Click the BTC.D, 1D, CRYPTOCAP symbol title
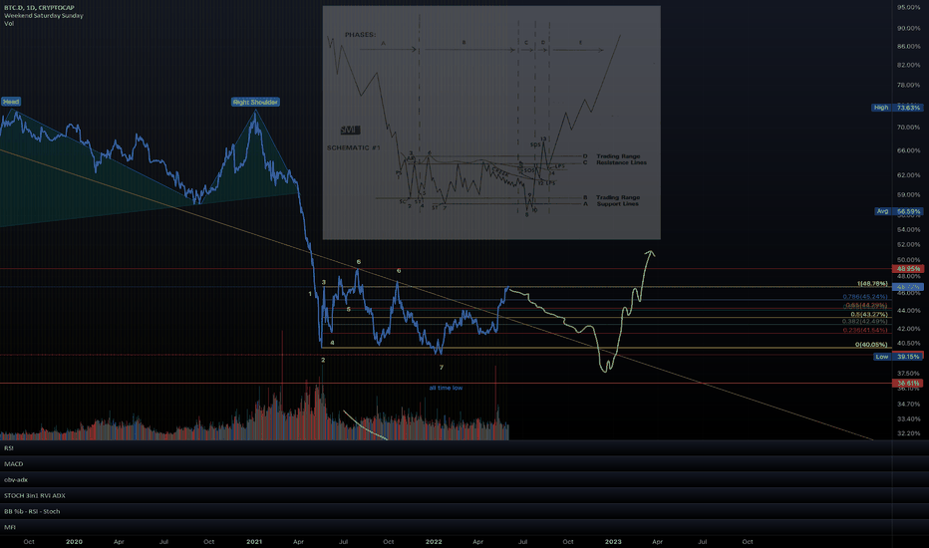Screen dimensions: 929x548 39,8
